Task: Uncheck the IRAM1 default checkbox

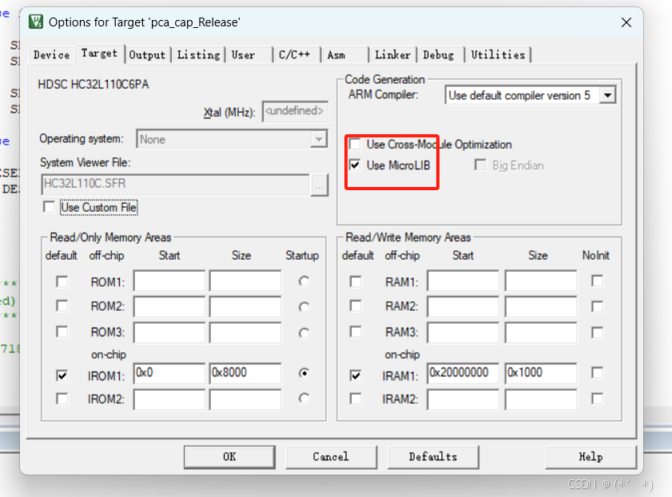Action: pos(356,376)
